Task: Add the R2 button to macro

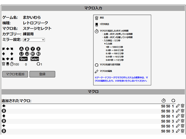Action: (x=38, y=54)
